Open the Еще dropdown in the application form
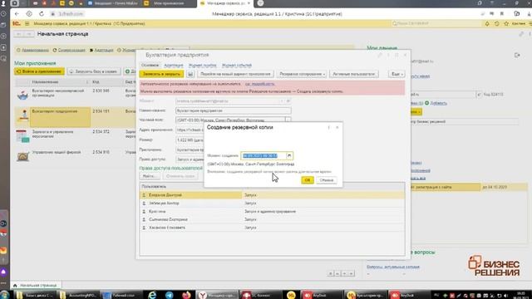This screenshot has width=532, height=299. [397, 74]
